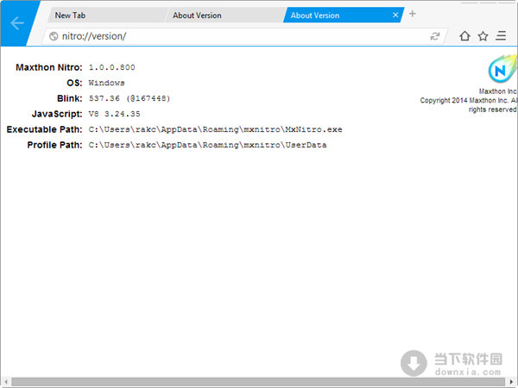Click the Maxthon Nitro logo image
Screen dimensions: 518x388
point(502,69)
